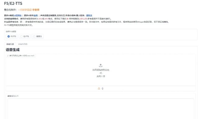Open the AI吧网站 tutorial link
The height and width of the screenshot is (119, 207).
18,16
